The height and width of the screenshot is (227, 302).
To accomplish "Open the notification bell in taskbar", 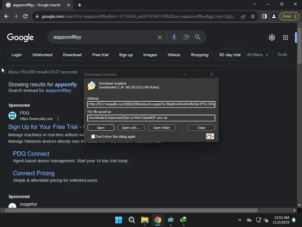I will (294, 220).
